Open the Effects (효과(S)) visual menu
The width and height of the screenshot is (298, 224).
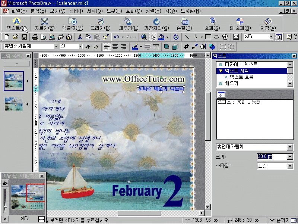click(212, 24)
